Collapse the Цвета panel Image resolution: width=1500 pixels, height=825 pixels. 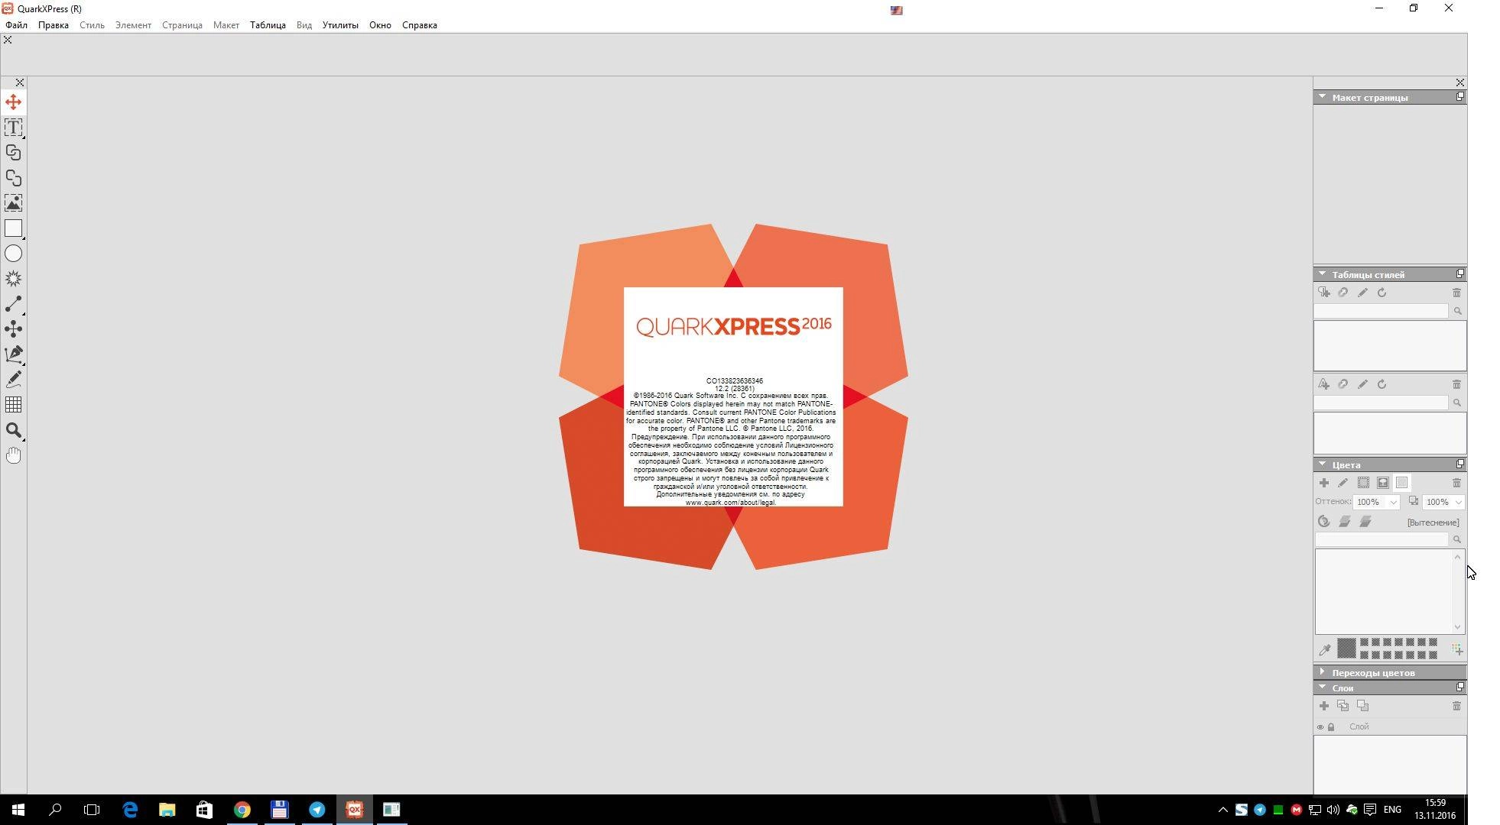pyautogui.click(x=1323, y=464)
